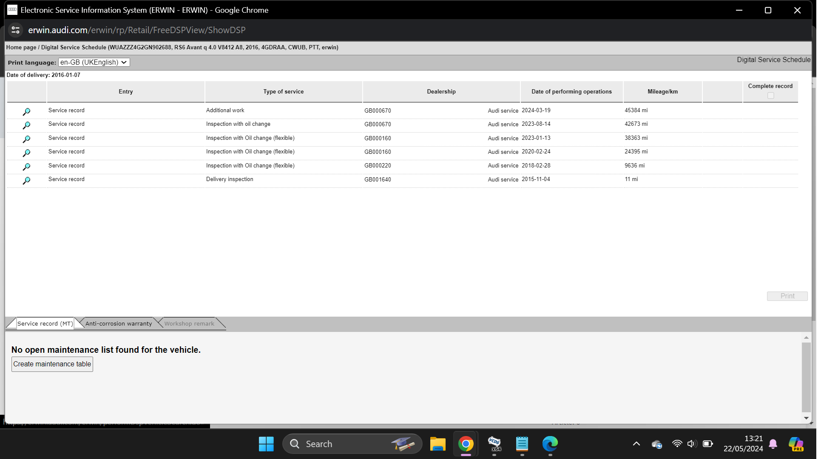
Task: Select the date 2015-11-04 cell
Action: coord(537,179)
